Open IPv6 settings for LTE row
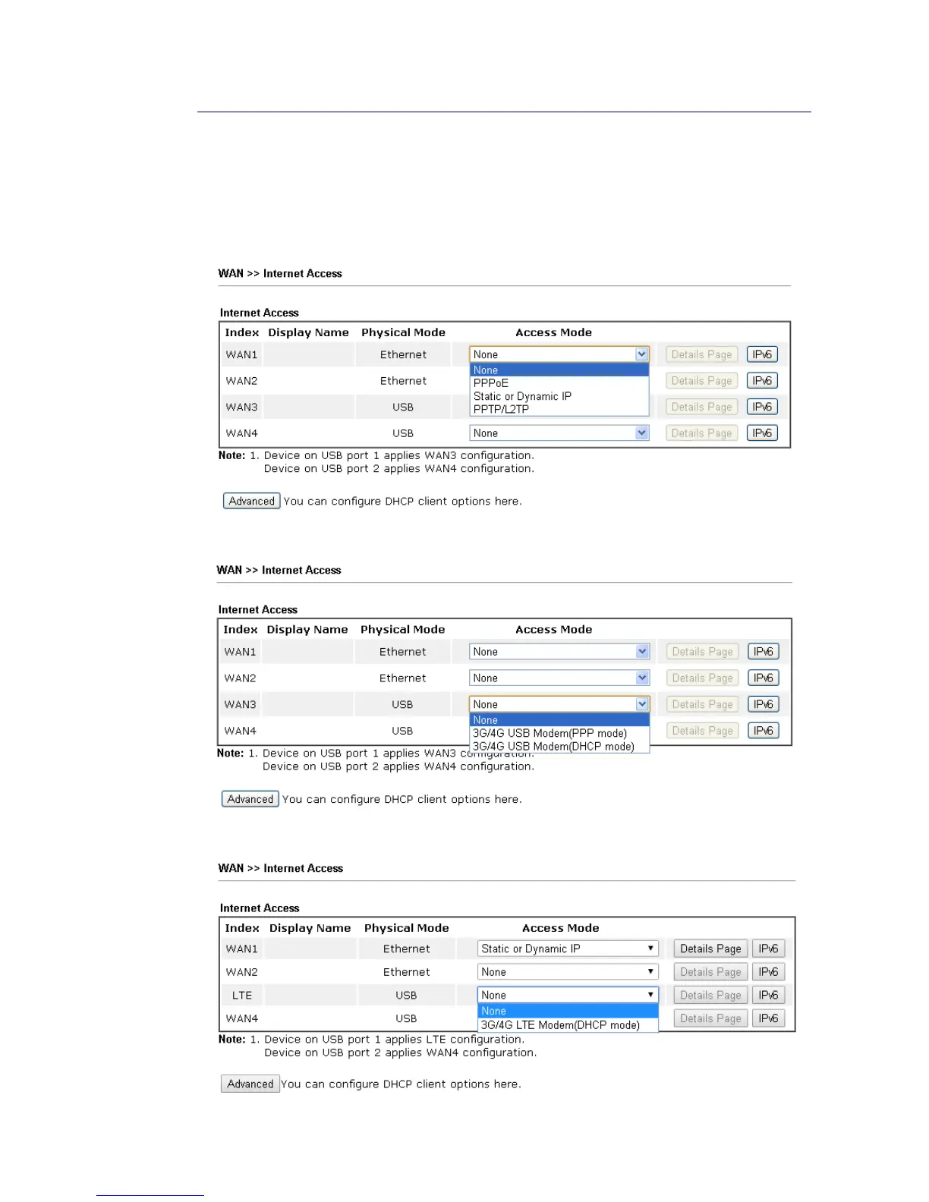 pos(768,995)
